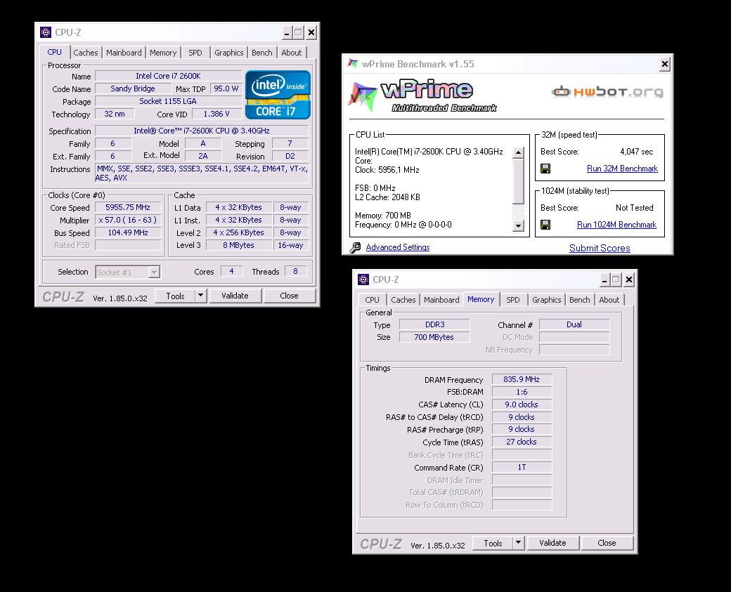This screenshot has height=592, width=731.
Task: Switch to Memory tab in the left CPU-Z window
Action: 163,53
